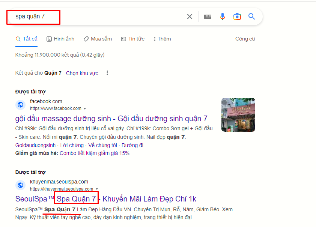Open the Công cụ tools button
This screenshot has width=316, height=227.
coord(245,39)
